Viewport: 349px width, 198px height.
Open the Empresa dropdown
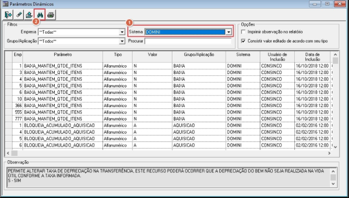coord(122,32)
